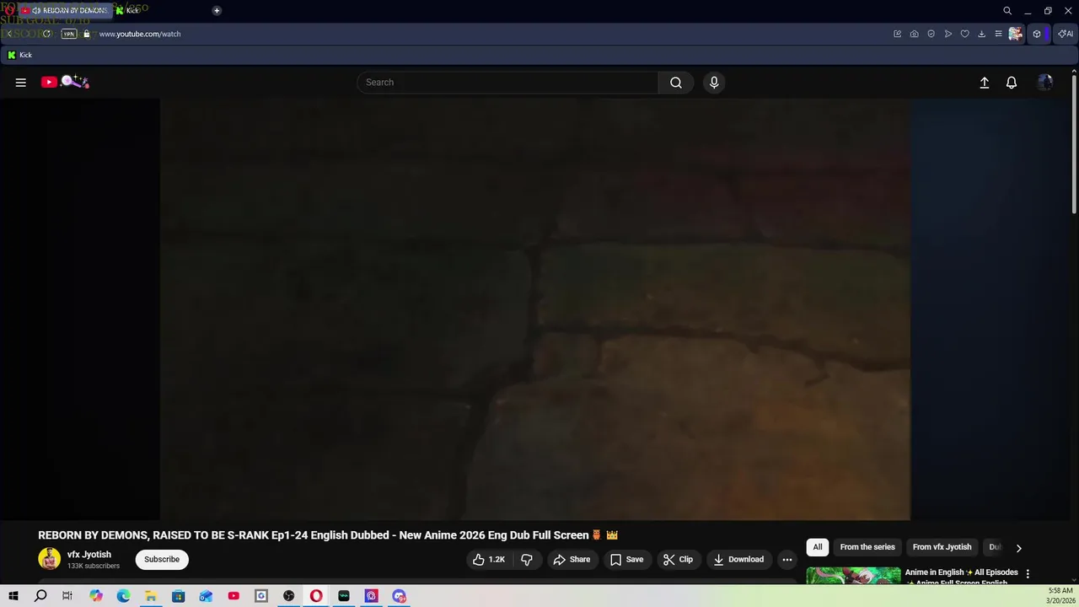This screenshot has height=607, width=1079.
Task: Open the vfx Jyotish channel avatar
Action: point(50,559)
